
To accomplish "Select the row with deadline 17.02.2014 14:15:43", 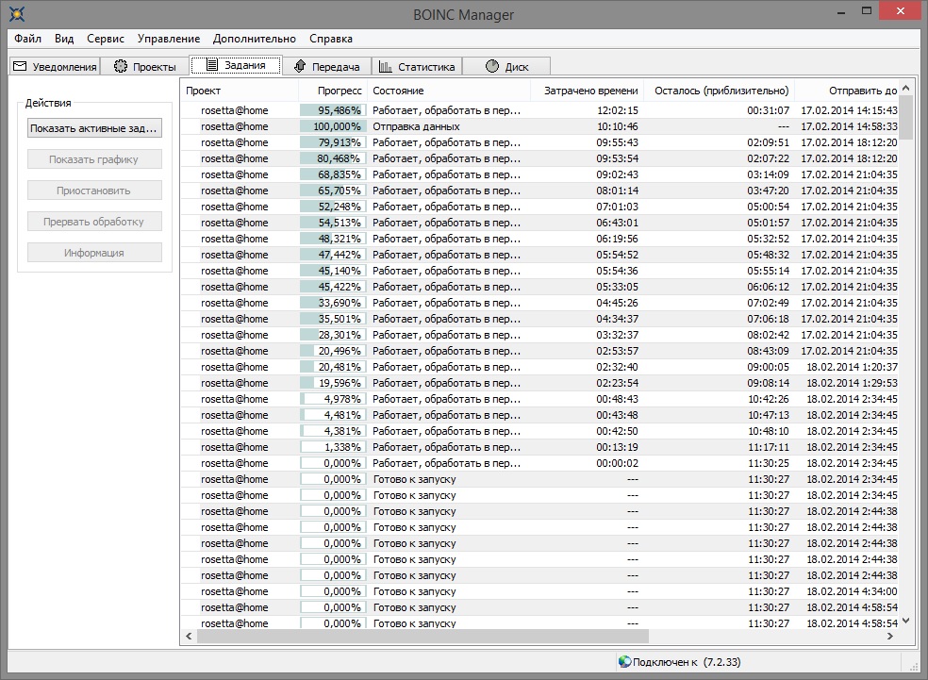I will point(539,110).
